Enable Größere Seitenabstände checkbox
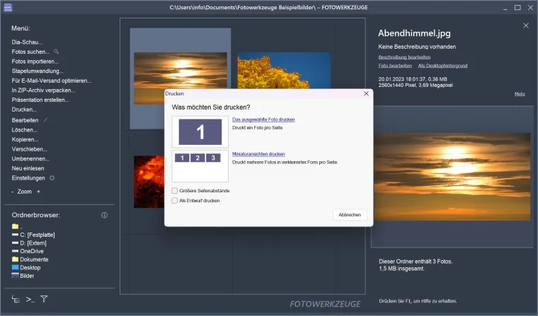Screen dimensions: 538x316 coord(175,190)
